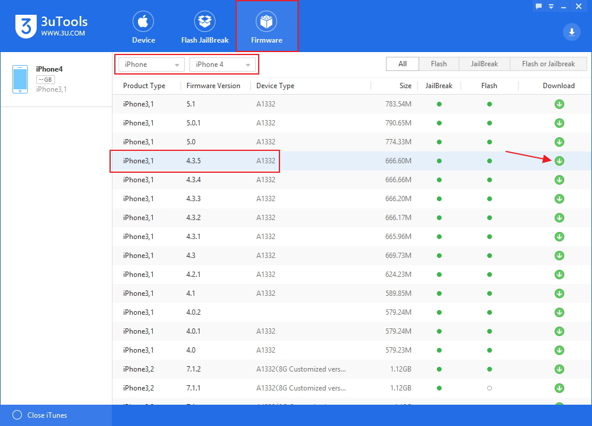The width and height of the screenshot is (592, 426).
Task: Click the 4.3.3 firmware version cell
Action: 194,199
